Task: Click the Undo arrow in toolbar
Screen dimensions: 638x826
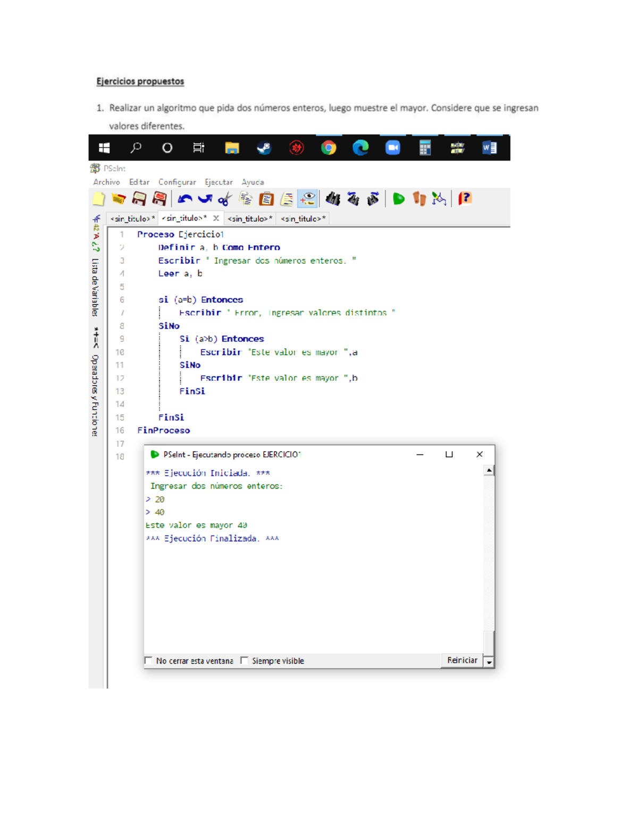Action: [x=184, y=199]
